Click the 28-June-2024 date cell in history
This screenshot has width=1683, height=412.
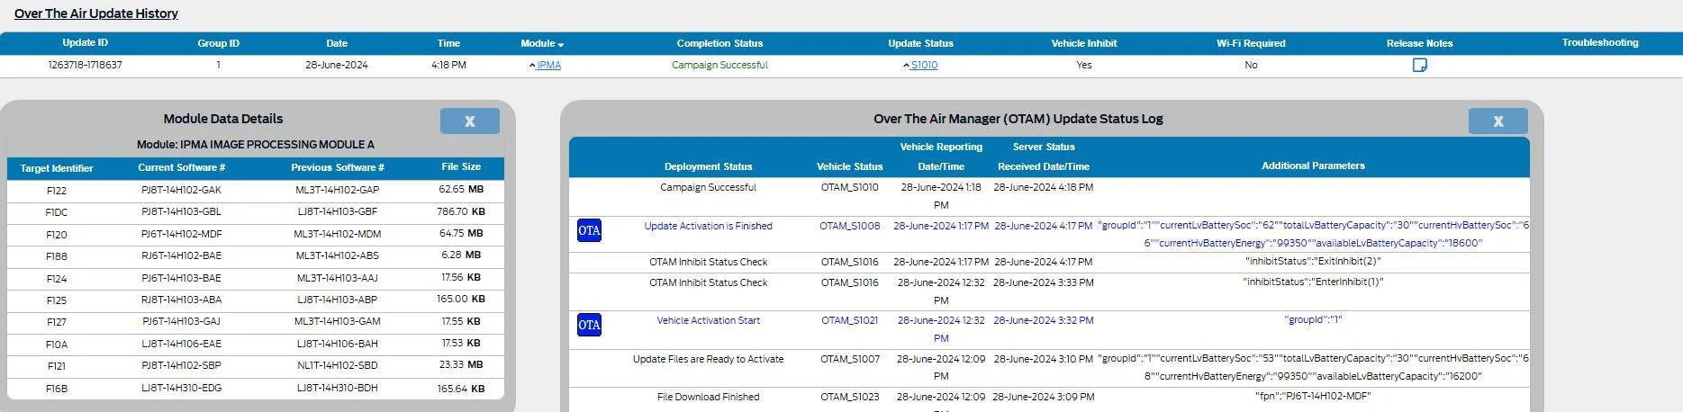tap(336, 65)
